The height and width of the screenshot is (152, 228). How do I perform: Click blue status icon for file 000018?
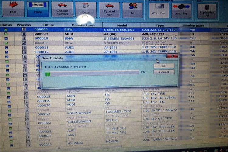(x=9, y=97)
